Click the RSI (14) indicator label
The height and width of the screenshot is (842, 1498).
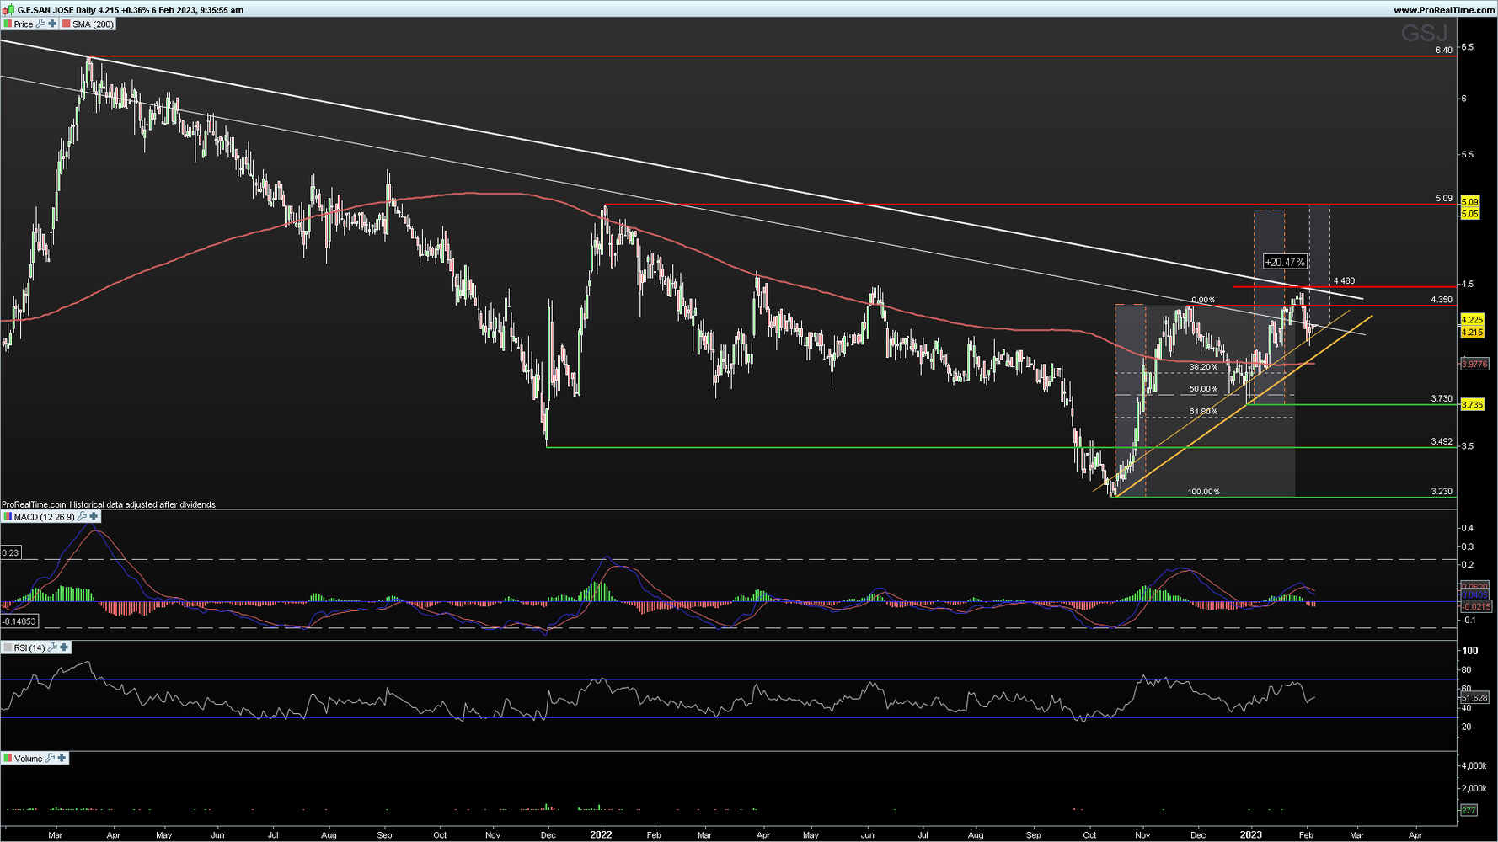(29, 647)
